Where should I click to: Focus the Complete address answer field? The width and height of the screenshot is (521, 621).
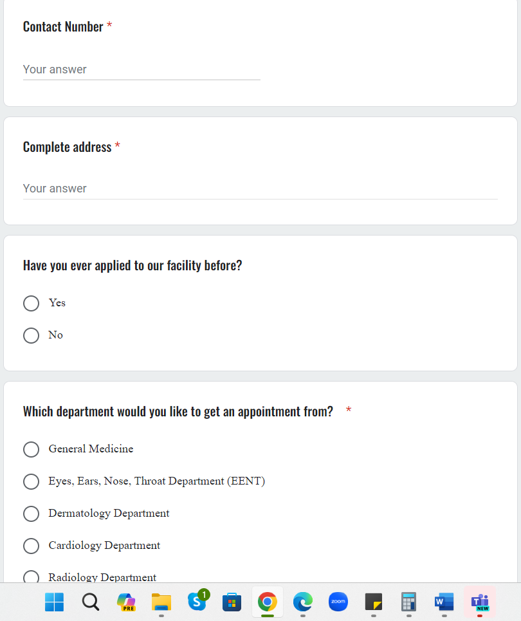tap(260, 189)
